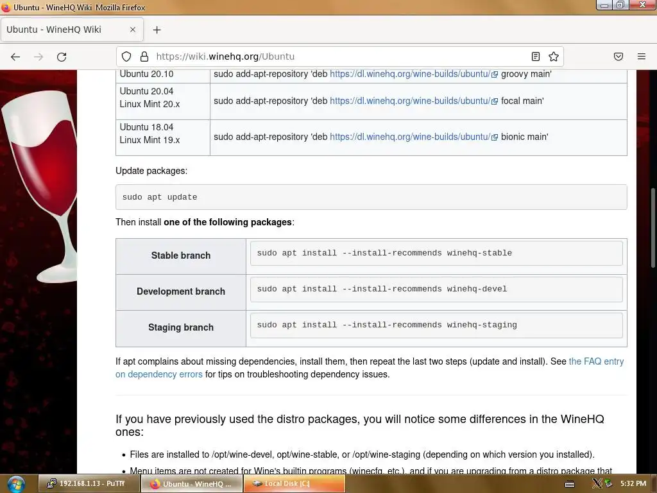Select the Ubuntu - WineHQ Wiki tab

(72, 30)
